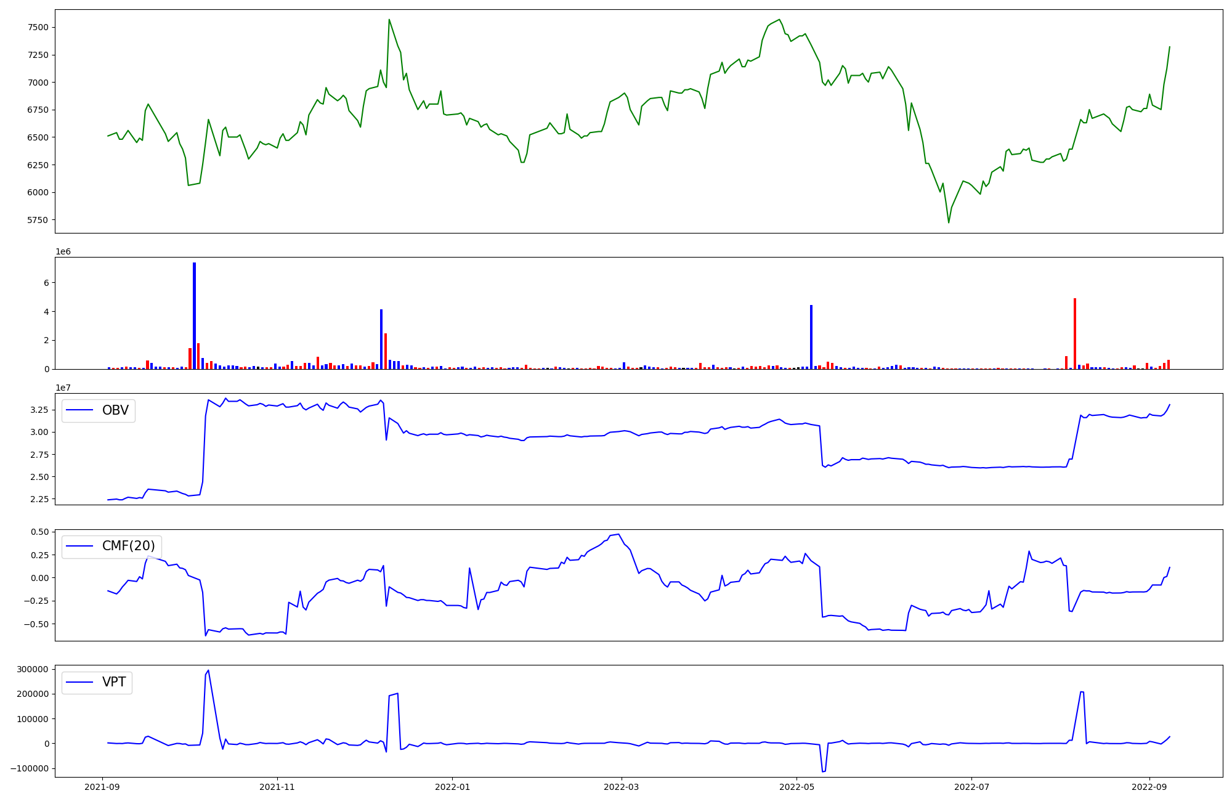Click the 2022-01 x-axis date label
This screenshot has height=801, width=1232.
pos(453,787)
